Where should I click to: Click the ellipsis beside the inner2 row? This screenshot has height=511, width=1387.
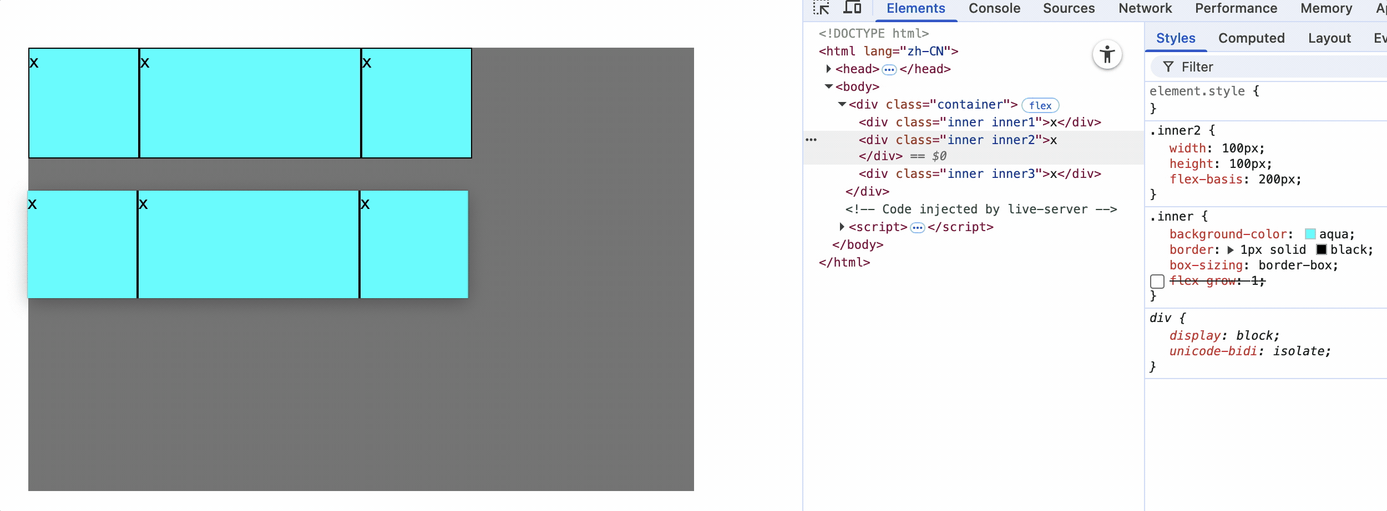point(811,140)
